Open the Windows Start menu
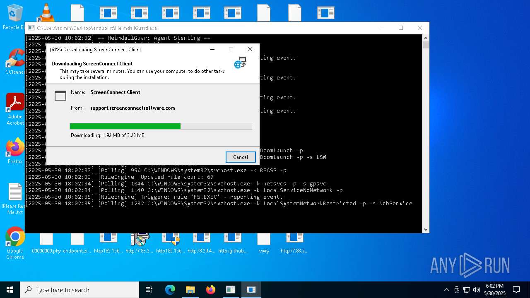Image resolution: width=530 pixels, height=298 pixels. pyautogui.click(x=10, y=290)
